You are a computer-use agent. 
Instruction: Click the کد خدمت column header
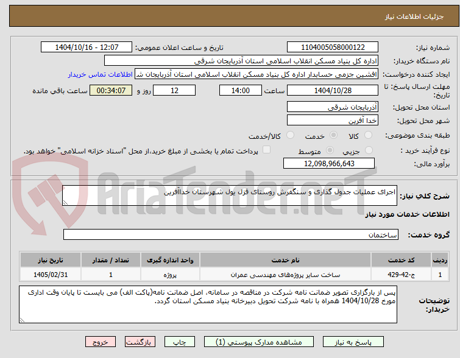[401, 260]
